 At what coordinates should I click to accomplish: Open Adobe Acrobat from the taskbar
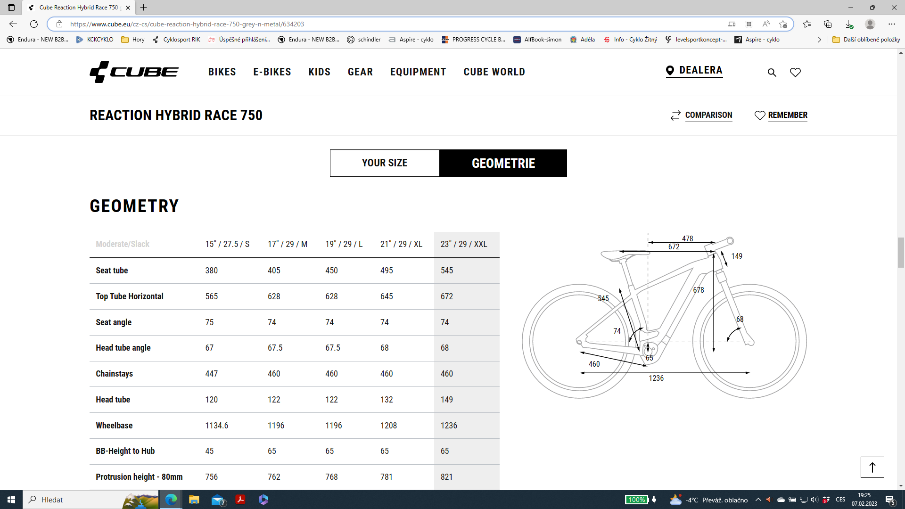pyautogui.click(x=240, y=500)
